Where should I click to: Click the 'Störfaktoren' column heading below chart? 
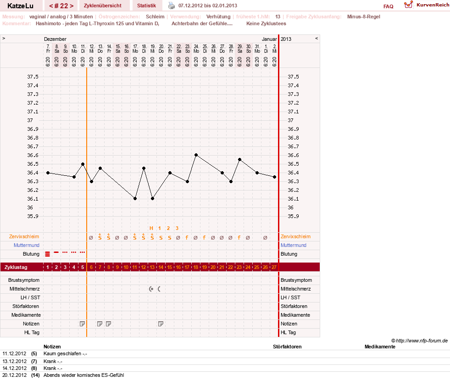pyautogui.click(x=287, y=347)
